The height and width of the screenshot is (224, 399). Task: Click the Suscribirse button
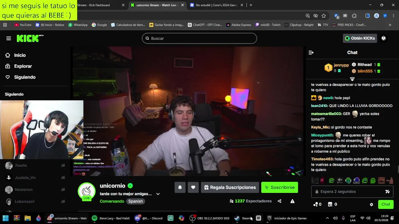coord(280,187)
